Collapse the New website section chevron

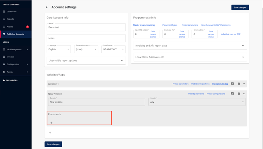[x=244, y=94]
